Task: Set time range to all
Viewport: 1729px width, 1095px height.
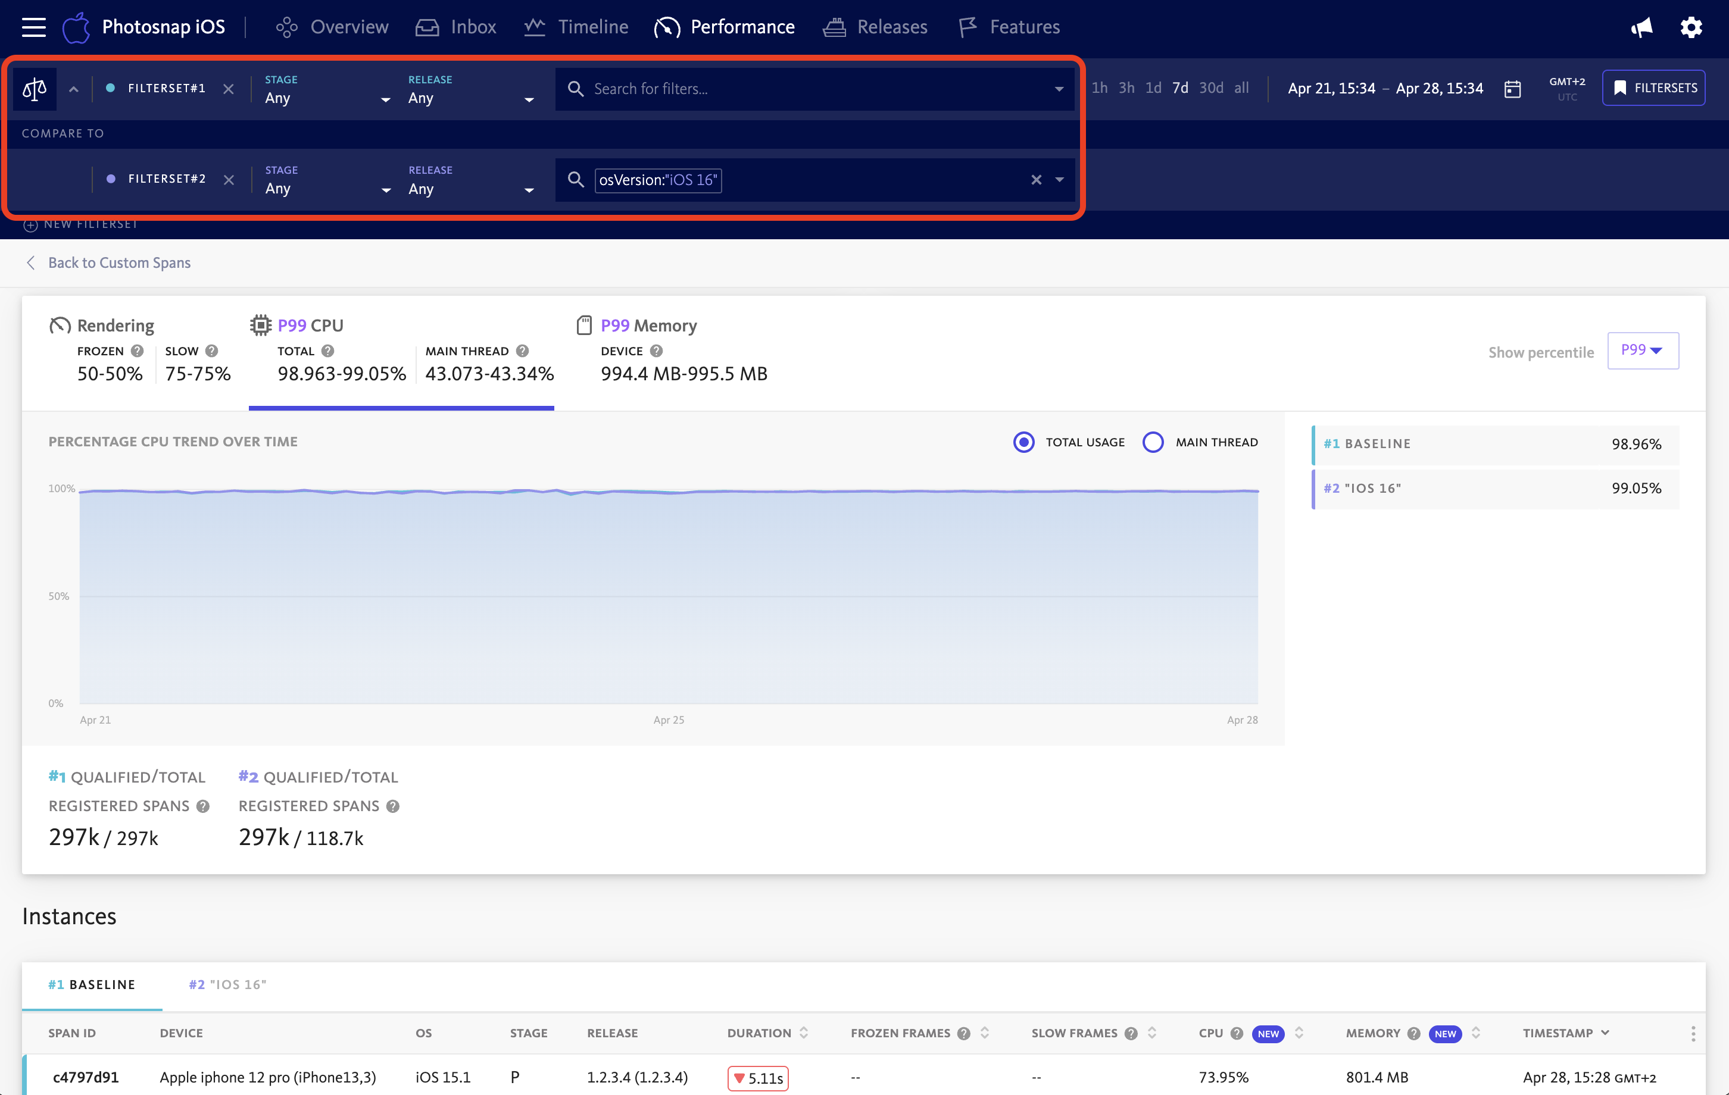Action: click(x=1241, y=88)
